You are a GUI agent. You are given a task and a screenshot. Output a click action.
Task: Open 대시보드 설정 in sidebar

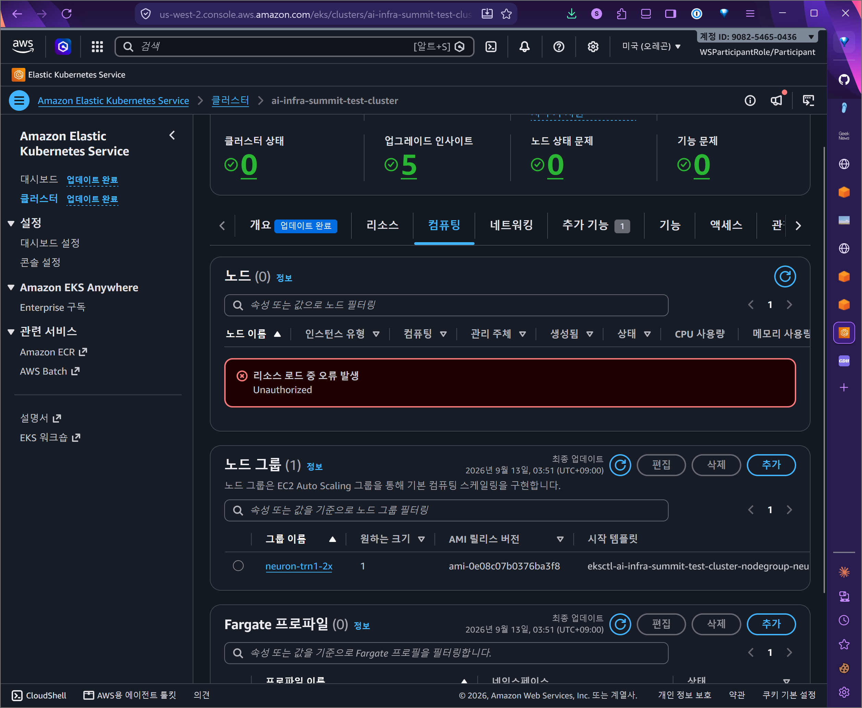[x=50, y=243]
